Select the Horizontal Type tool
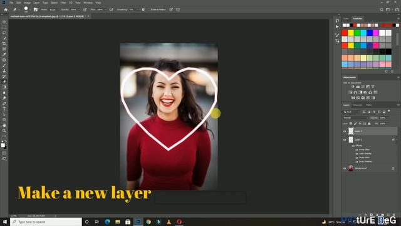 [4, 109]
